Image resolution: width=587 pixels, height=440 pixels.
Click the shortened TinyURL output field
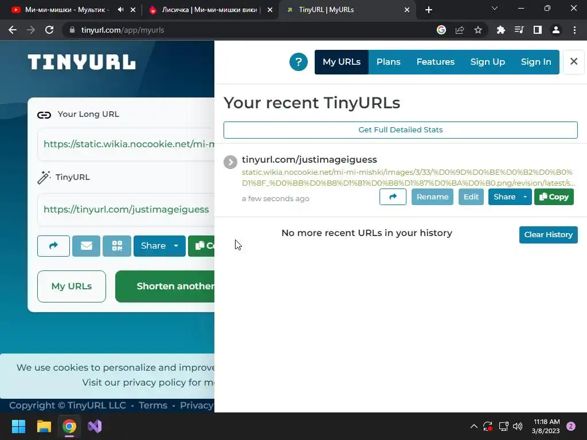click(126, 210)
